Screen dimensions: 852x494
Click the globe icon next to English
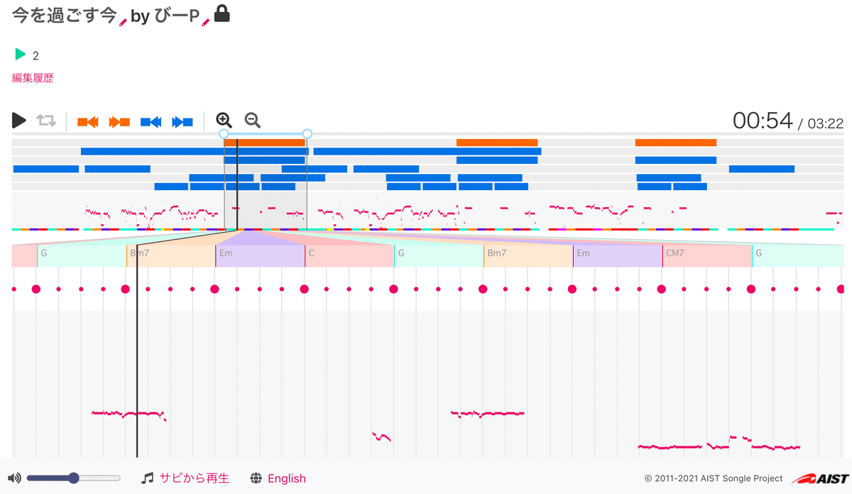coord(254,478)
